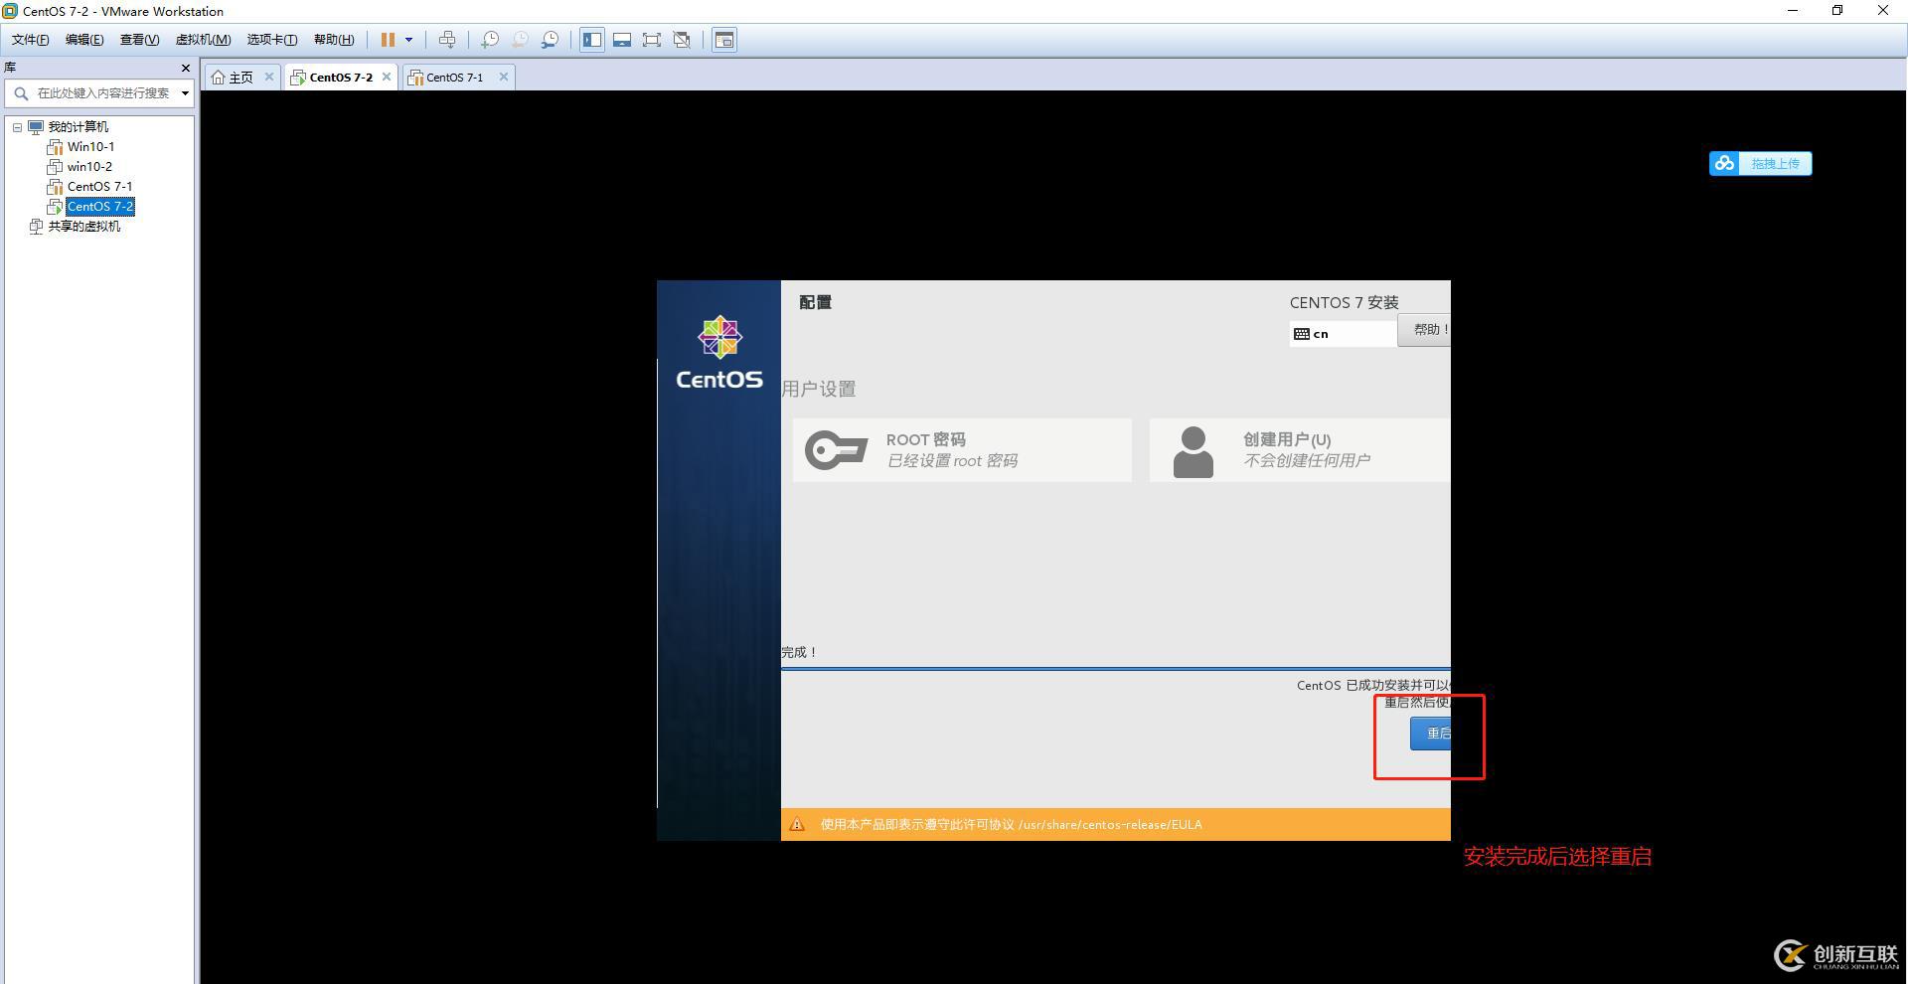Image resolution: width=1908 pixels, height=984 pixels.
Task: Select 共享的虚拟机 in the library
Action: [84, 227]
